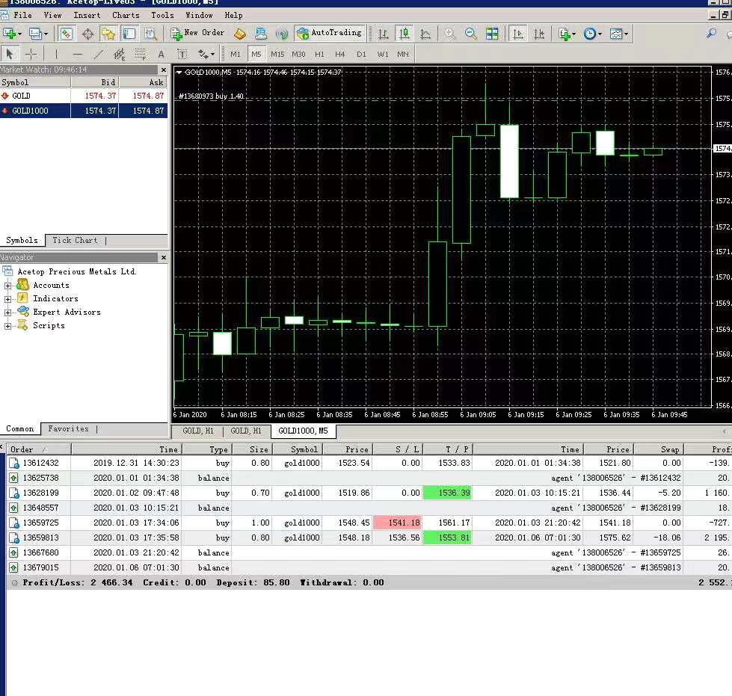The height and width of the screenshot is (696, 732).
Task: Expand the Indicators tree node
Action: (7, 299)
